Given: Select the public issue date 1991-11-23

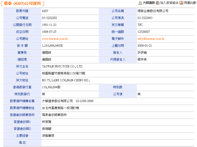Looking at the screenshot, I should [x=49, y=25].
